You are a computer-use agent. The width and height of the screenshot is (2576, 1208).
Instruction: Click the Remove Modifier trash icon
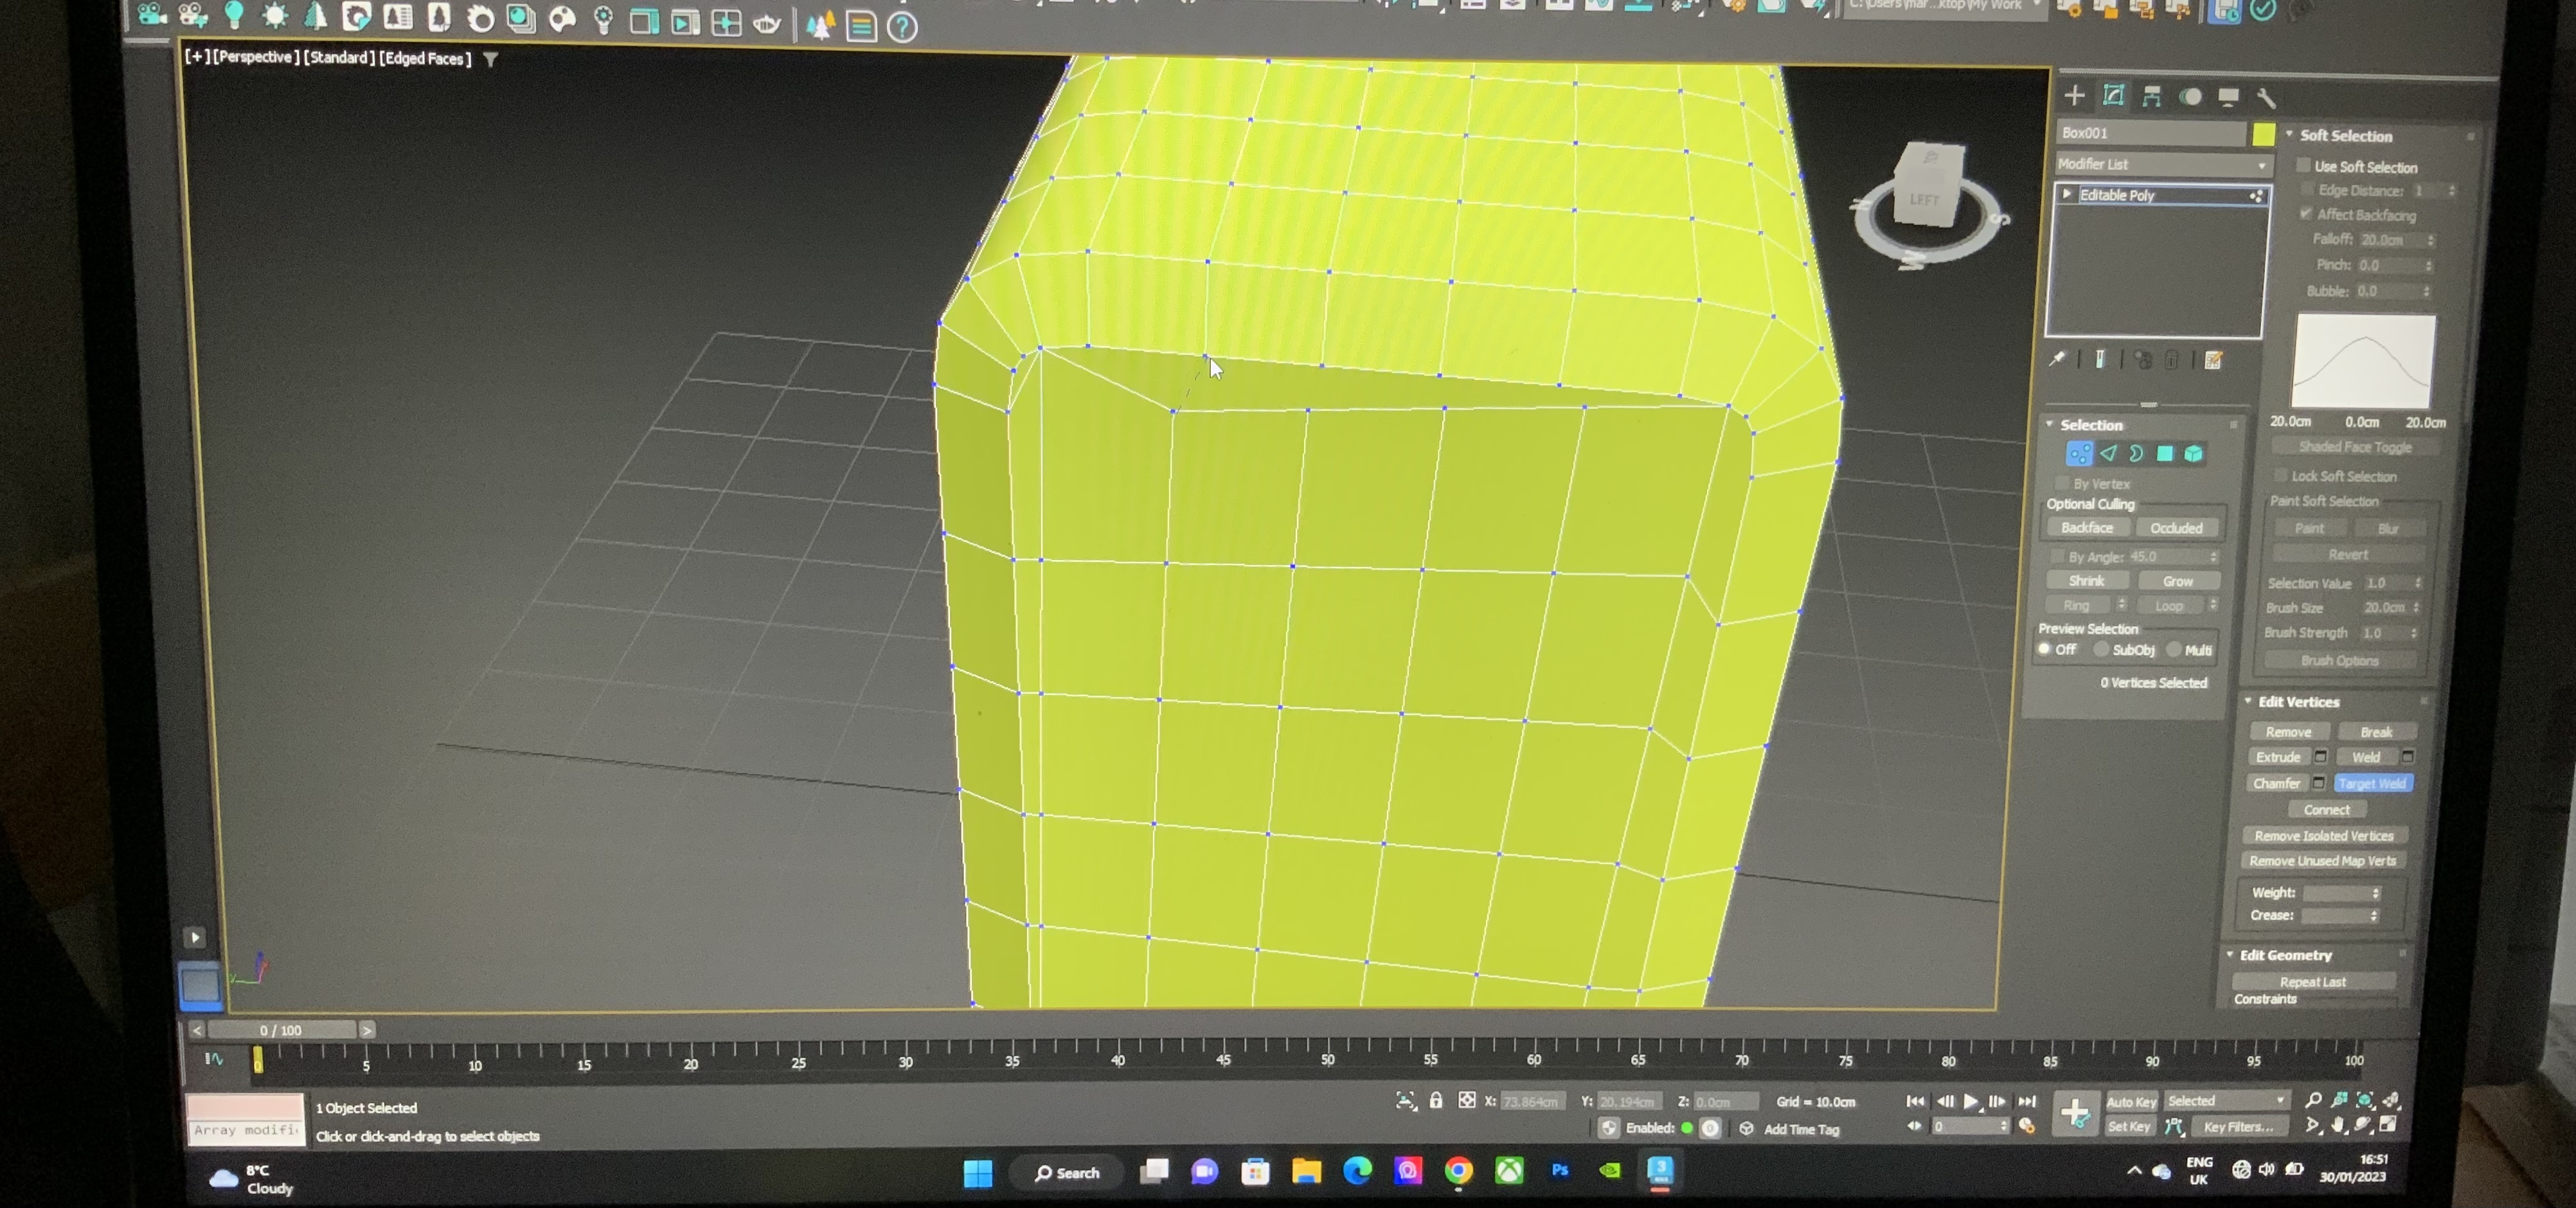point(2172,360)
